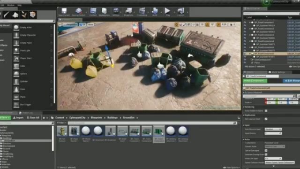Toggle visibility eye of highlighted outliner row
Viewport: 300px width, 169px height.
(245, 54)
